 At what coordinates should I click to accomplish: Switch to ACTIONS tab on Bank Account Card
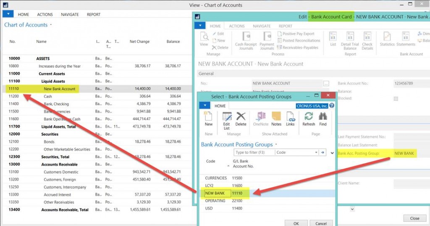point(237,26)
